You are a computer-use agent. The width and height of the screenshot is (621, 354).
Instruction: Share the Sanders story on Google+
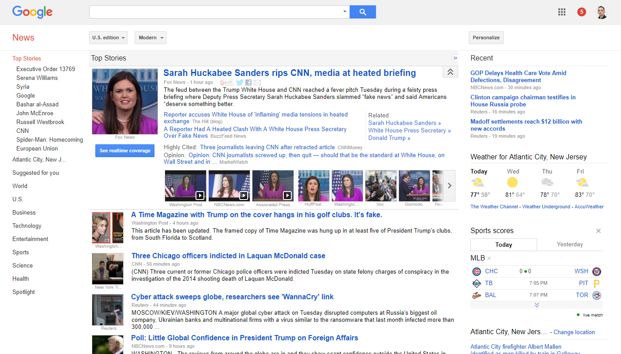[227, 83]
